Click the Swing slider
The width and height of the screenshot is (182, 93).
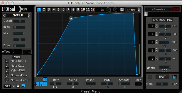(73, 84)
